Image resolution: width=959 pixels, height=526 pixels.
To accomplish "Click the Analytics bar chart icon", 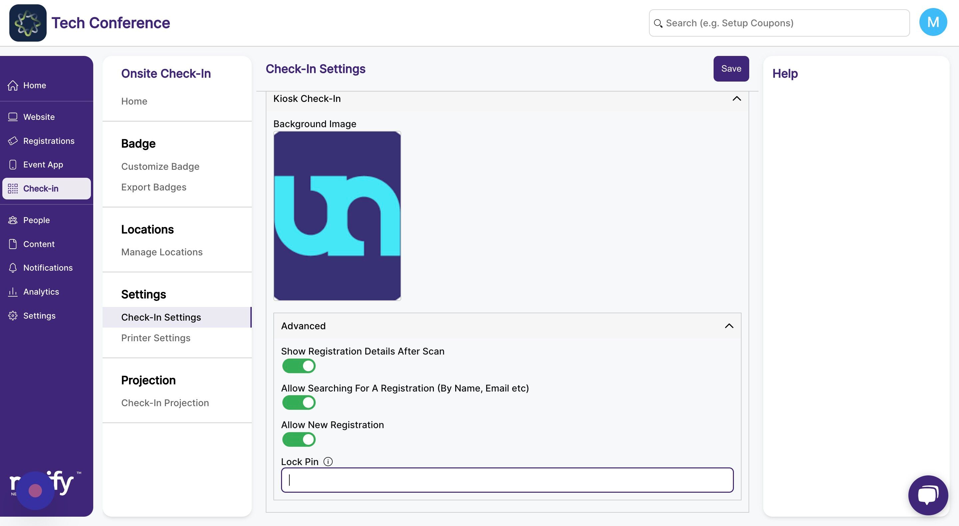I will pyautogui.click(x=13, y=292).
